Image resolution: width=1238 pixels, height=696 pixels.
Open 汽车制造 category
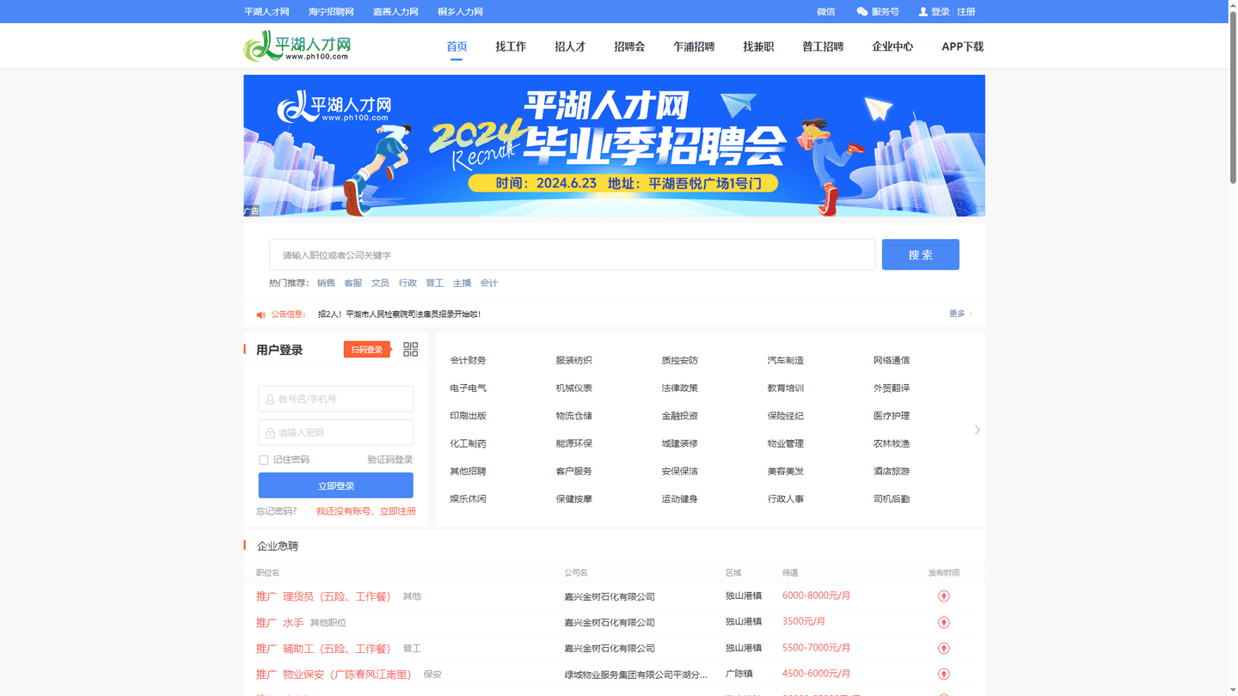(x=786, y=360)
